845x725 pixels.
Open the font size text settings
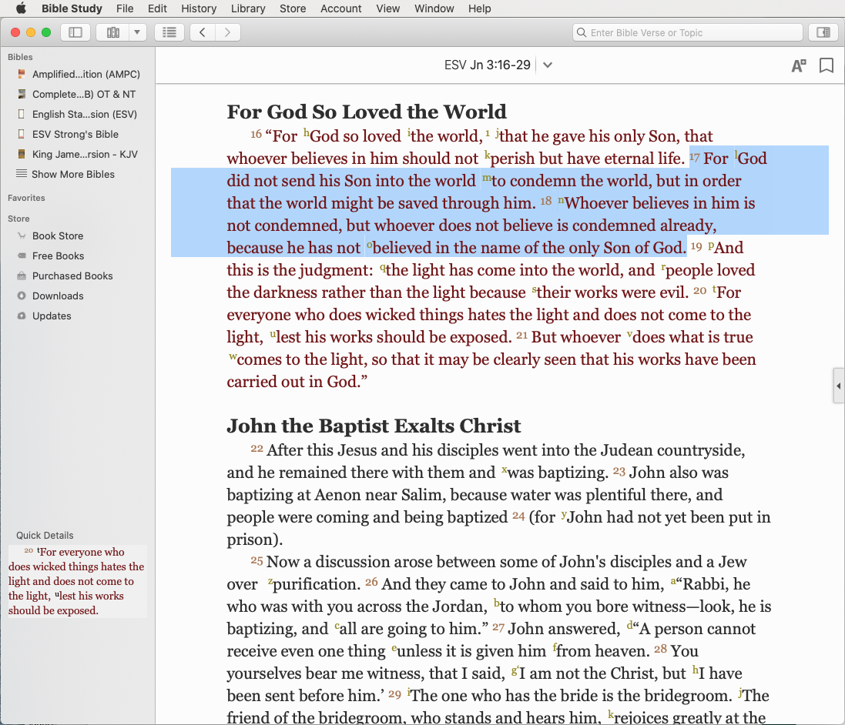tap(799, 65)
